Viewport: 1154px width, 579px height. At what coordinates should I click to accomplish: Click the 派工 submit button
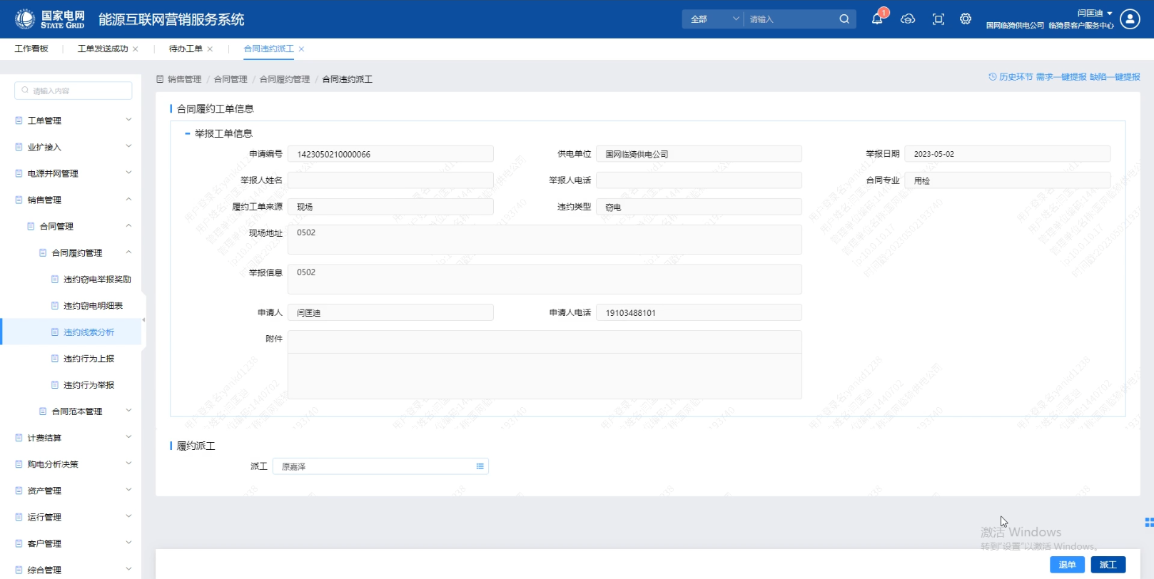pyautogui.click(x=1108, y=565)
